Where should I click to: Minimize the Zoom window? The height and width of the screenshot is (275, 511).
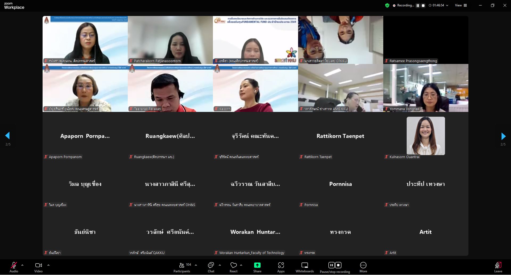[x=480, y=5]
